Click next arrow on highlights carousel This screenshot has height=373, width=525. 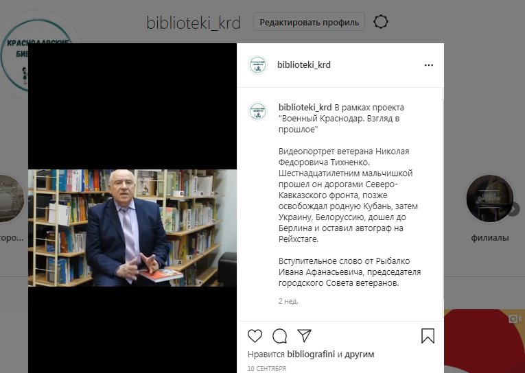coord(513,209)
